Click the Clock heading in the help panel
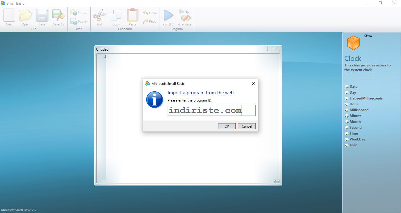401x213 pixels. click(x=353, y=59)
